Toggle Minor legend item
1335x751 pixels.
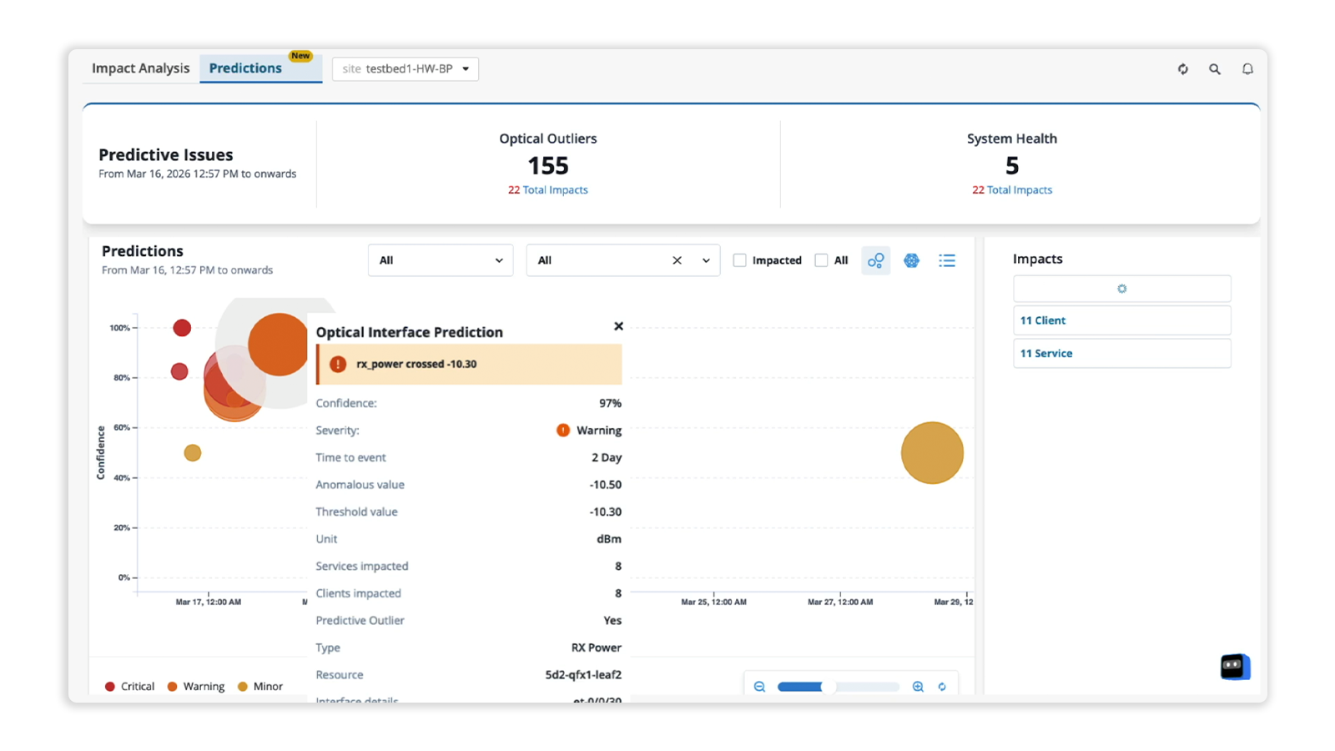pyautogui.click(x=260, y=687)
